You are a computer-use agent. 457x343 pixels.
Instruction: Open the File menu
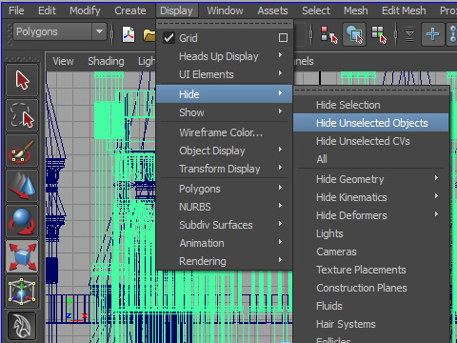coord(16,10)
